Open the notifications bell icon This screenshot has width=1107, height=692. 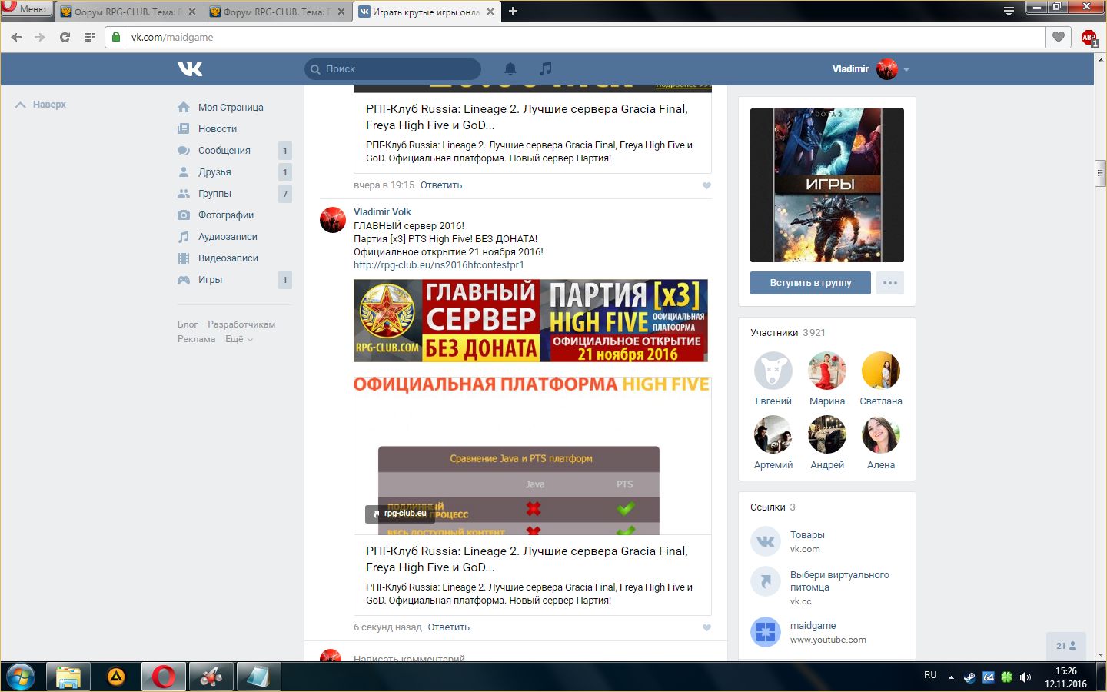click(510, 69)
